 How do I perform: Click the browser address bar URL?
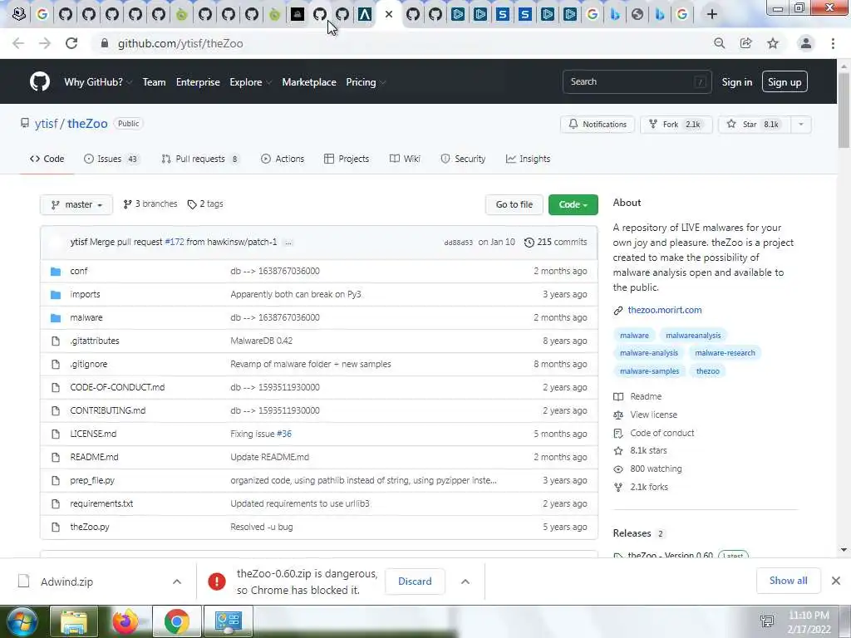(x=180, y=43)
